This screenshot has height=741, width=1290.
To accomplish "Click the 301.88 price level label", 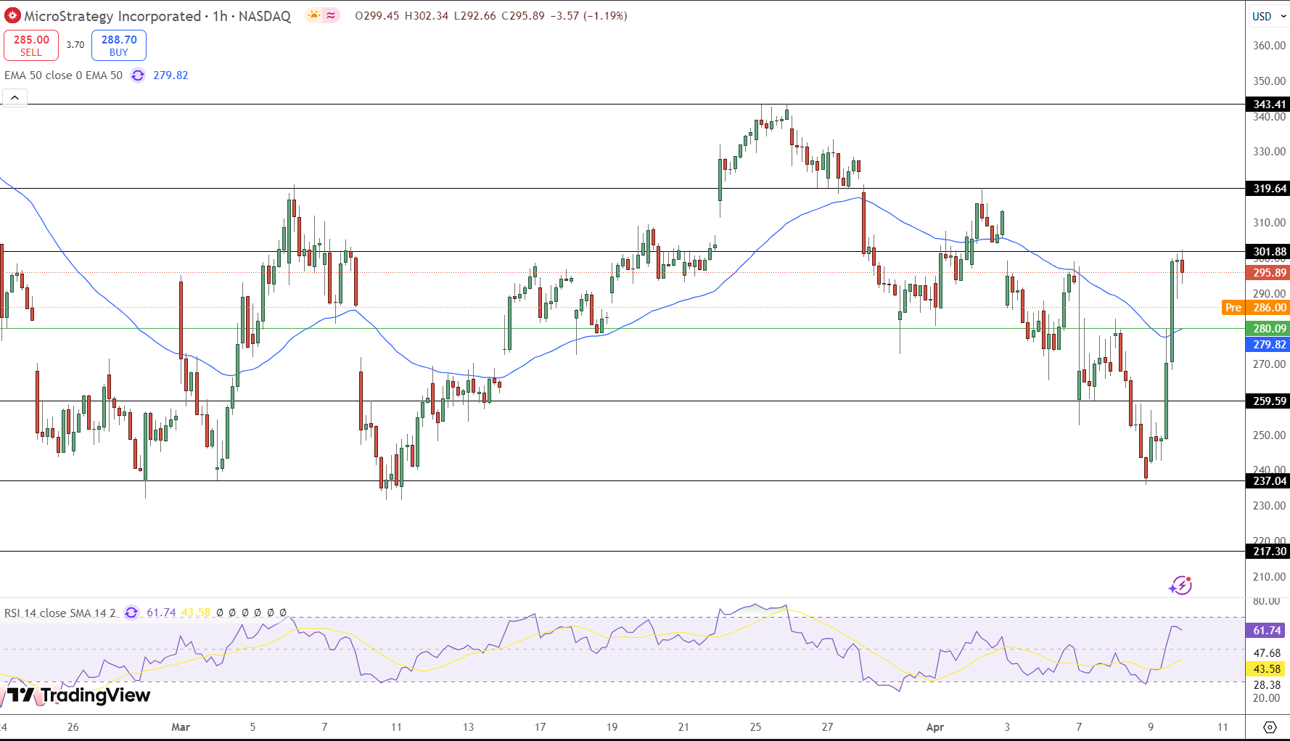I will click(1268, 252).
